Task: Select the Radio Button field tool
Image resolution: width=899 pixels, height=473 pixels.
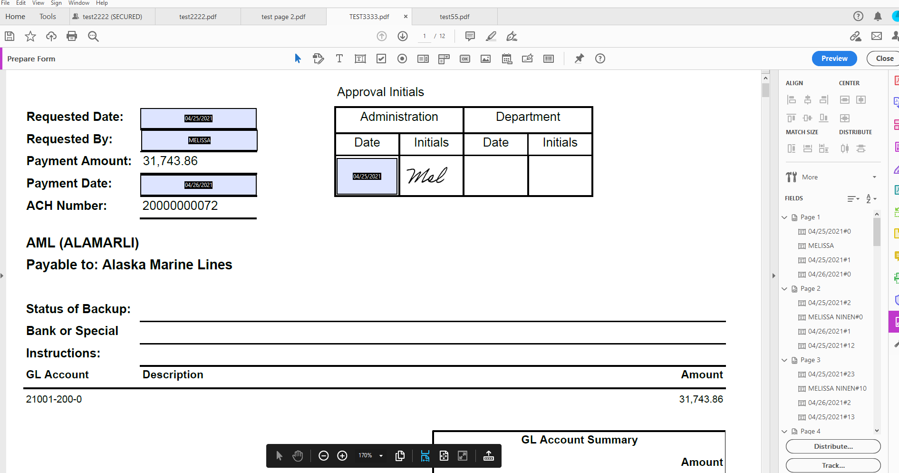Action: [x=402, y=59]
